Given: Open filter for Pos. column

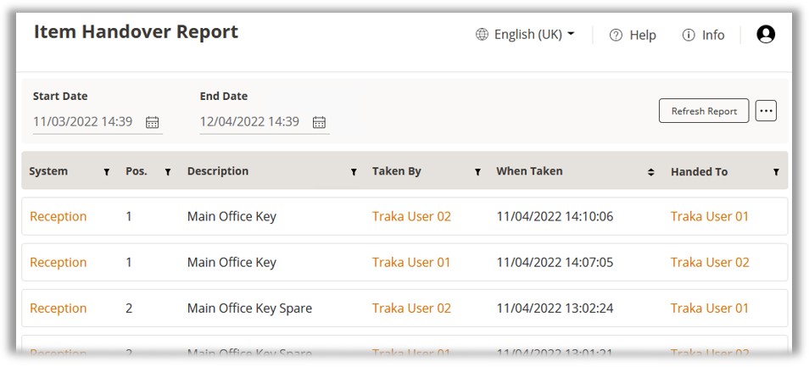Looking at the screenshot, I should (168, 172).
